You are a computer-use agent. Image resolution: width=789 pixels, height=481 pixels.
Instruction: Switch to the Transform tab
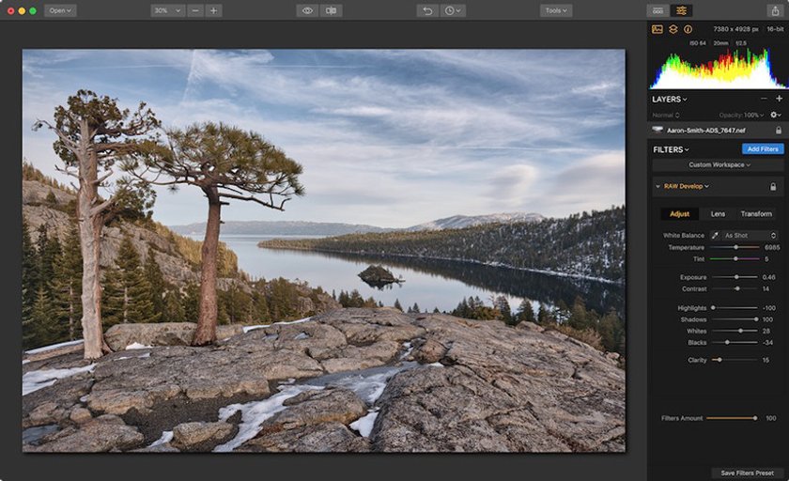(x=756, y=214)
